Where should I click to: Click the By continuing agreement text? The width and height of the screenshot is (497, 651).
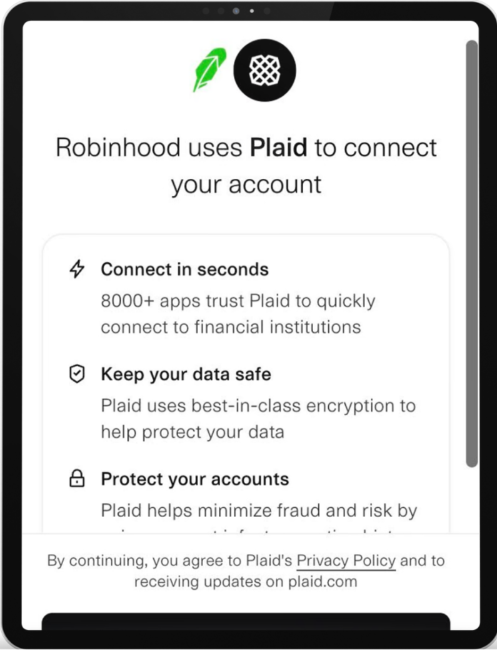click(246, 571)
